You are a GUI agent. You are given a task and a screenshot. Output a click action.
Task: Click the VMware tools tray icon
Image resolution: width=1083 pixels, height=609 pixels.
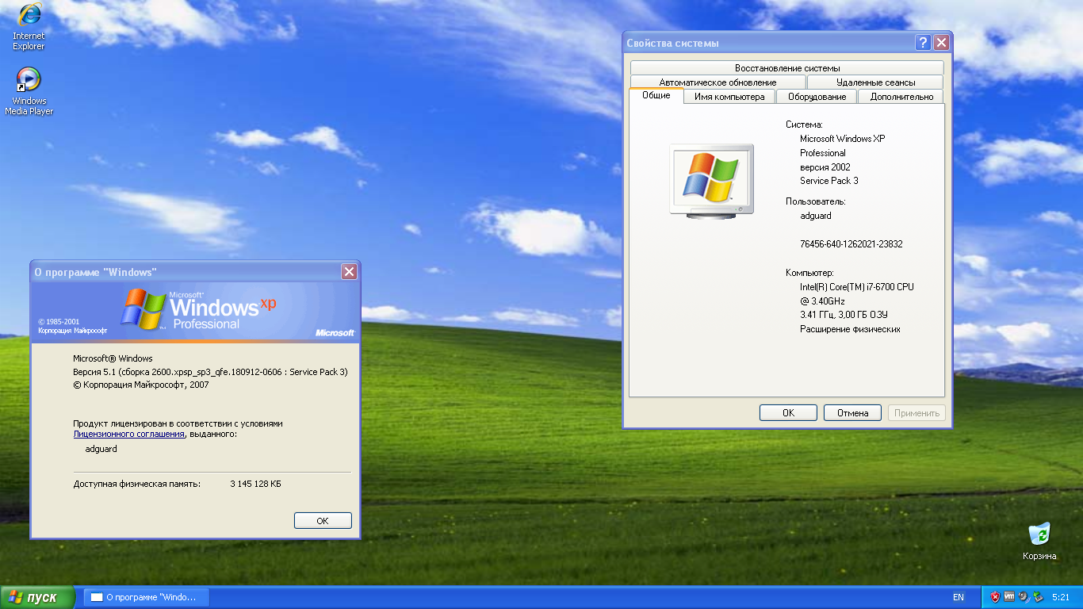(x=1009, y=596)
